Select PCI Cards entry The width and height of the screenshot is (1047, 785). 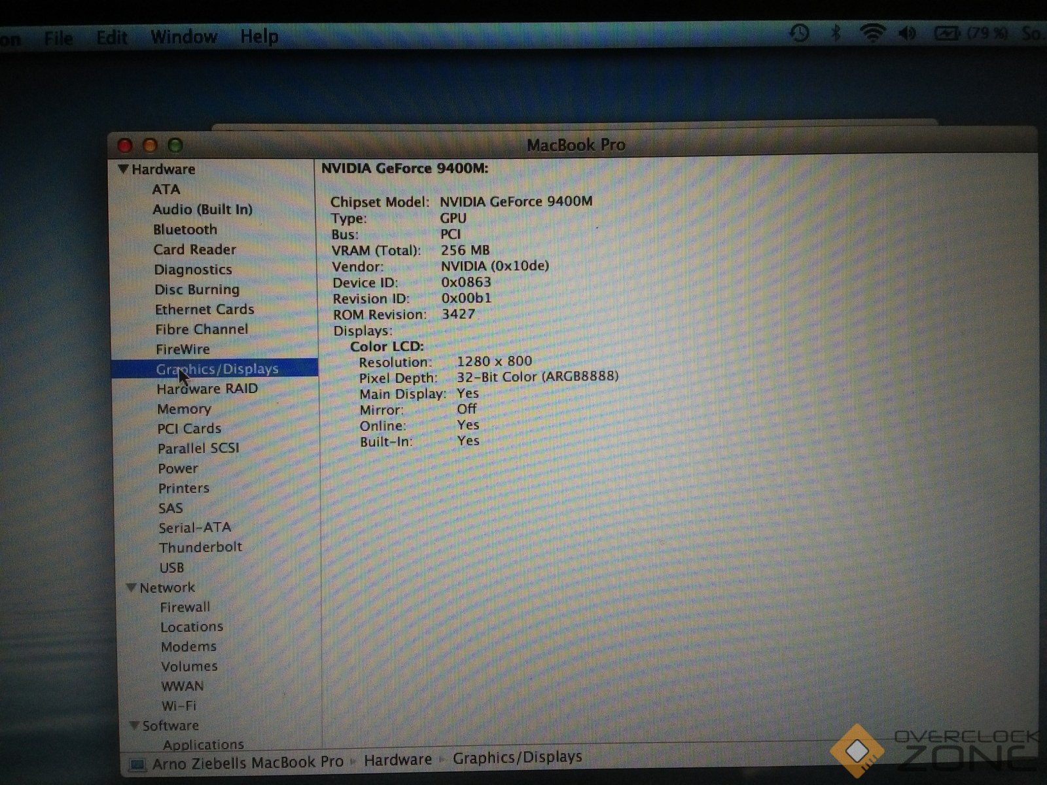pyautogui.click(x=189, y=428)
